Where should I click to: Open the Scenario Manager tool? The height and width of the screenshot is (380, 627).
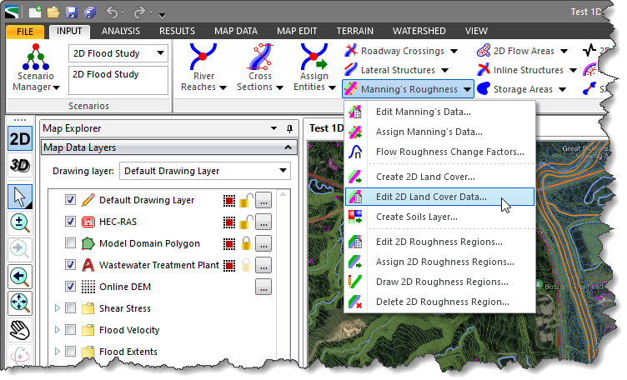[36, 67]
